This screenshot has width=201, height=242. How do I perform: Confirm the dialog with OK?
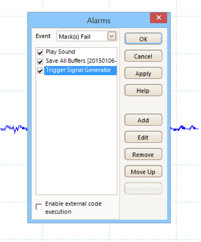143,39
